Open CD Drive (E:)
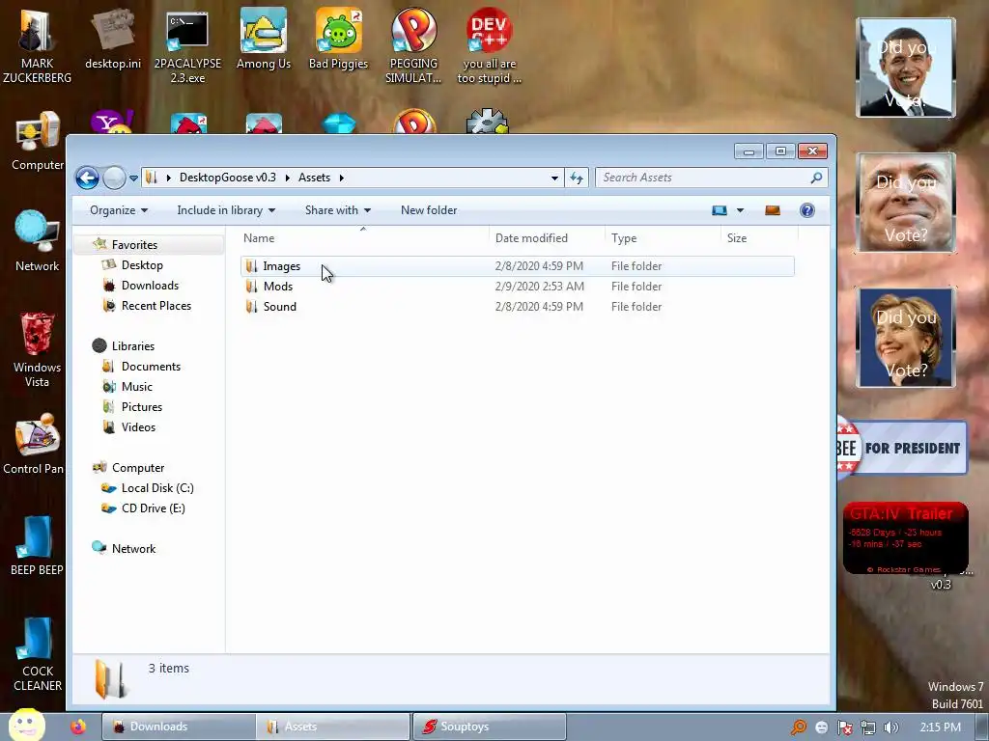The image size is (989, 741). [x=153, y=508]
